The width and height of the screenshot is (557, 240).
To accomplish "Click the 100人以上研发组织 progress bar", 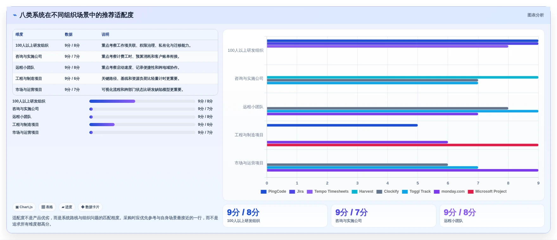I will [x=142, y=101].
